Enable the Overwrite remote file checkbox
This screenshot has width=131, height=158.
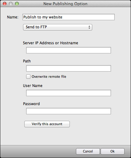[x=28, y=77]
